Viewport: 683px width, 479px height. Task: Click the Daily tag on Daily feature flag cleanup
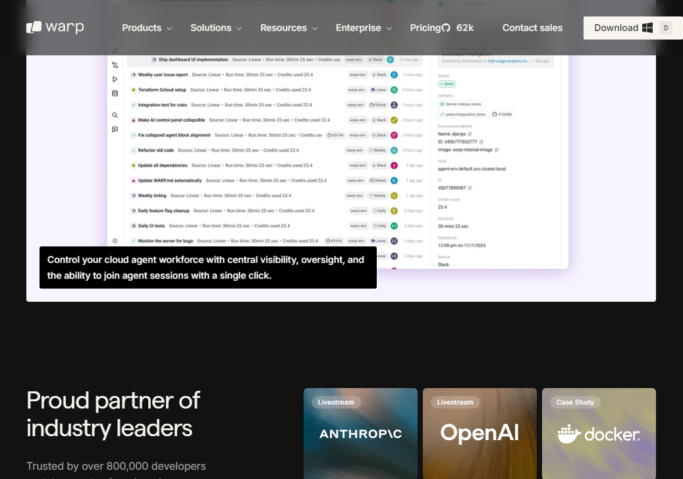click(x=379, y=211)
